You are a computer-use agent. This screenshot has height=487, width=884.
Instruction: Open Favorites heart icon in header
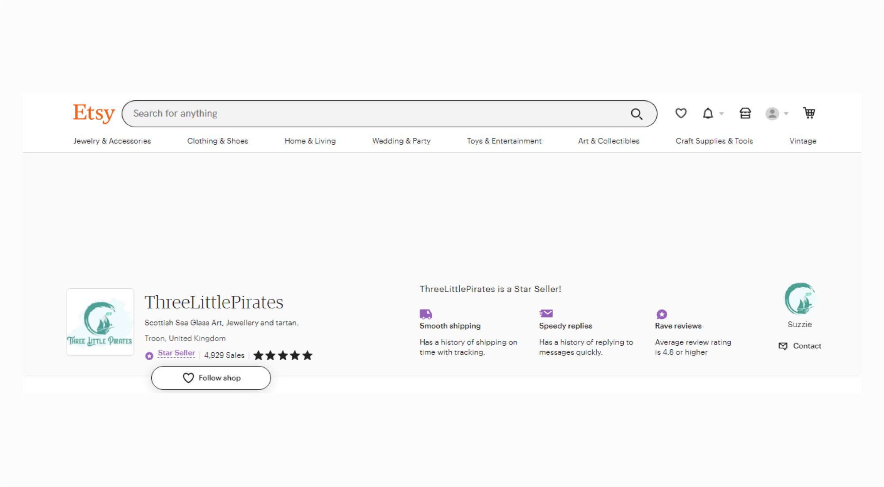tap(681, 113)
